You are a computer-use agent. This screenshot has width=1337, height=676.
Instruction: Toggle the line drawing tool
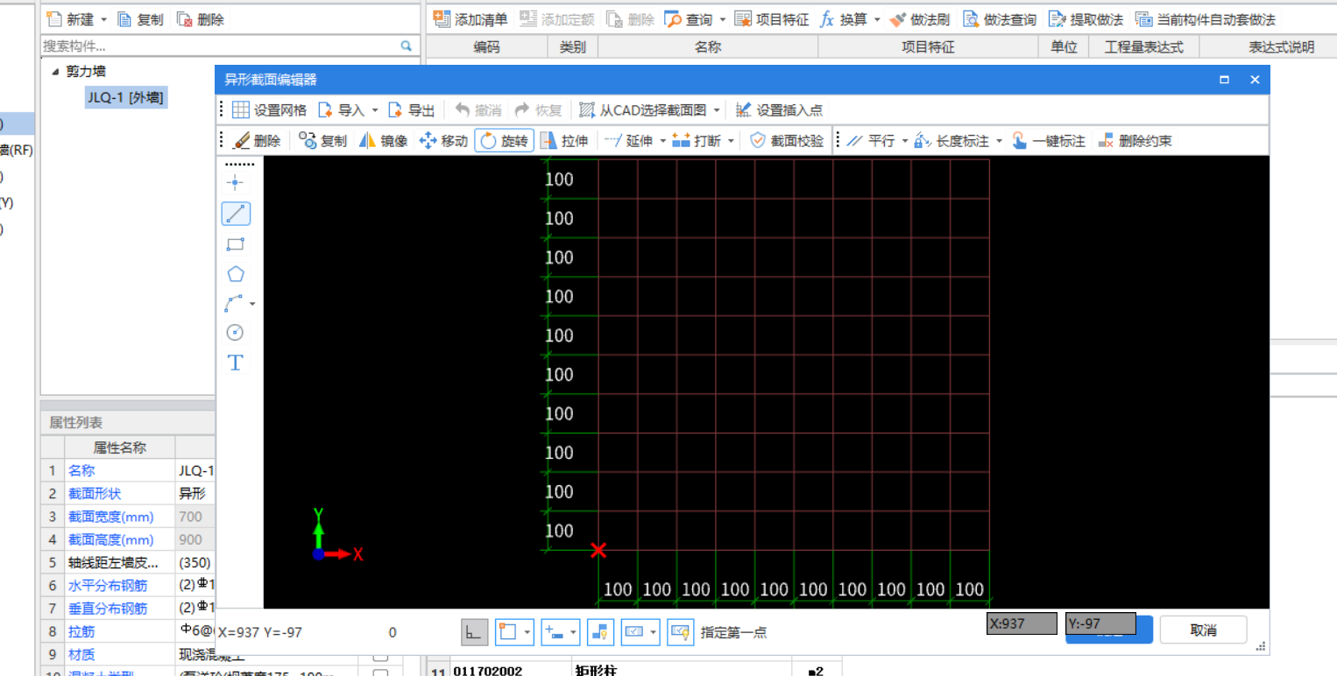[x=236, y=214]
